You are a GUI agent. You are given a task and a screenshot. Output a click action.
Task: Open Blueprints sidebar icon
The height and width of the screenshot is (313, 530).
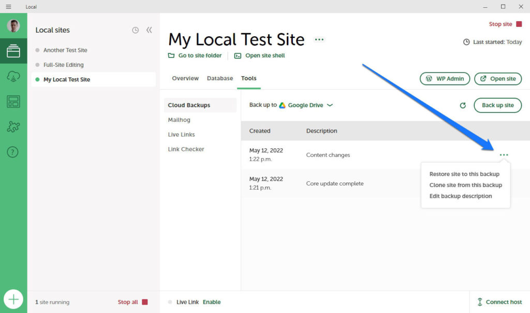[x=13, y=102]
